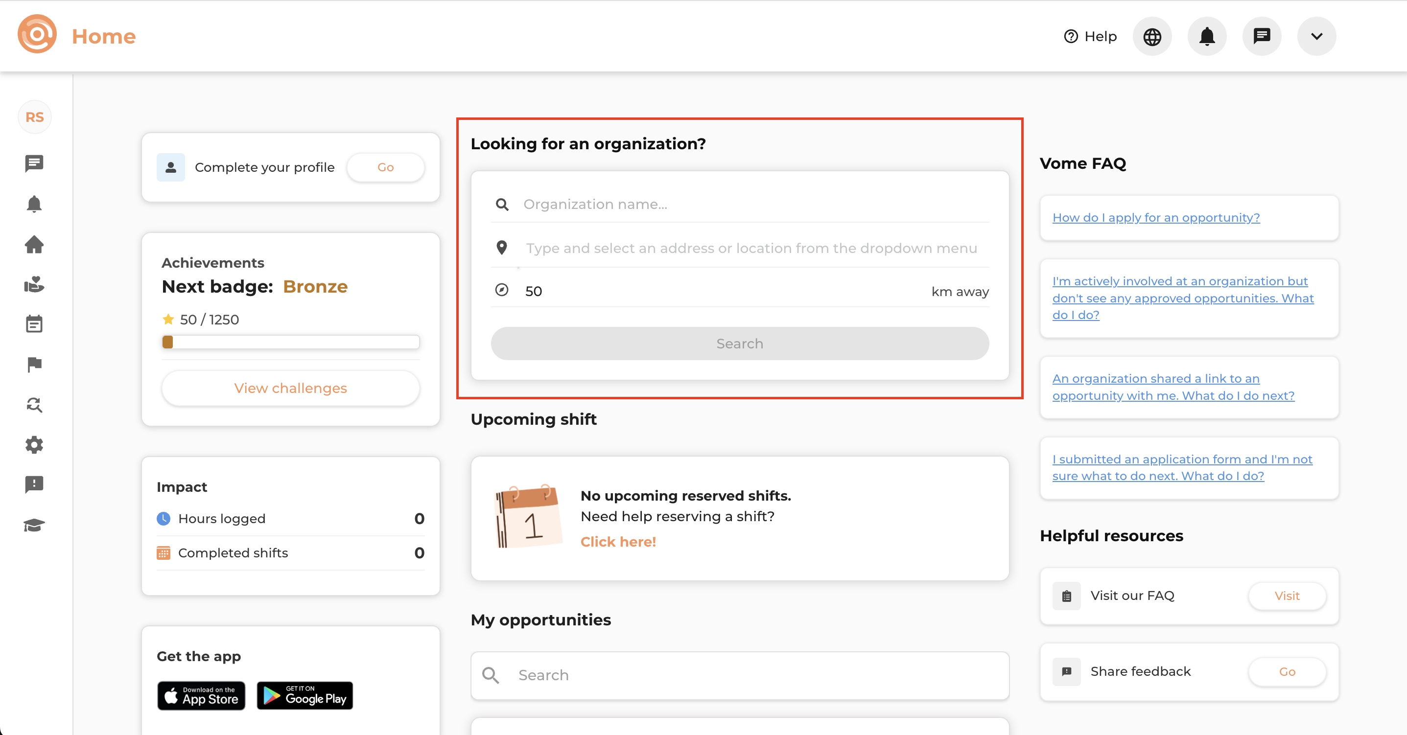Click the sidebar search-refresh magnifier icon
1407x735 pixels.
pyautogui.click(x=34, y=405)
